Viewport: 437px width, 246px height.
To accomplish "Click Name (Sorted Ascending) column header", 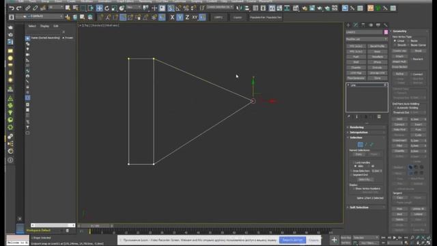I will 46,38.
